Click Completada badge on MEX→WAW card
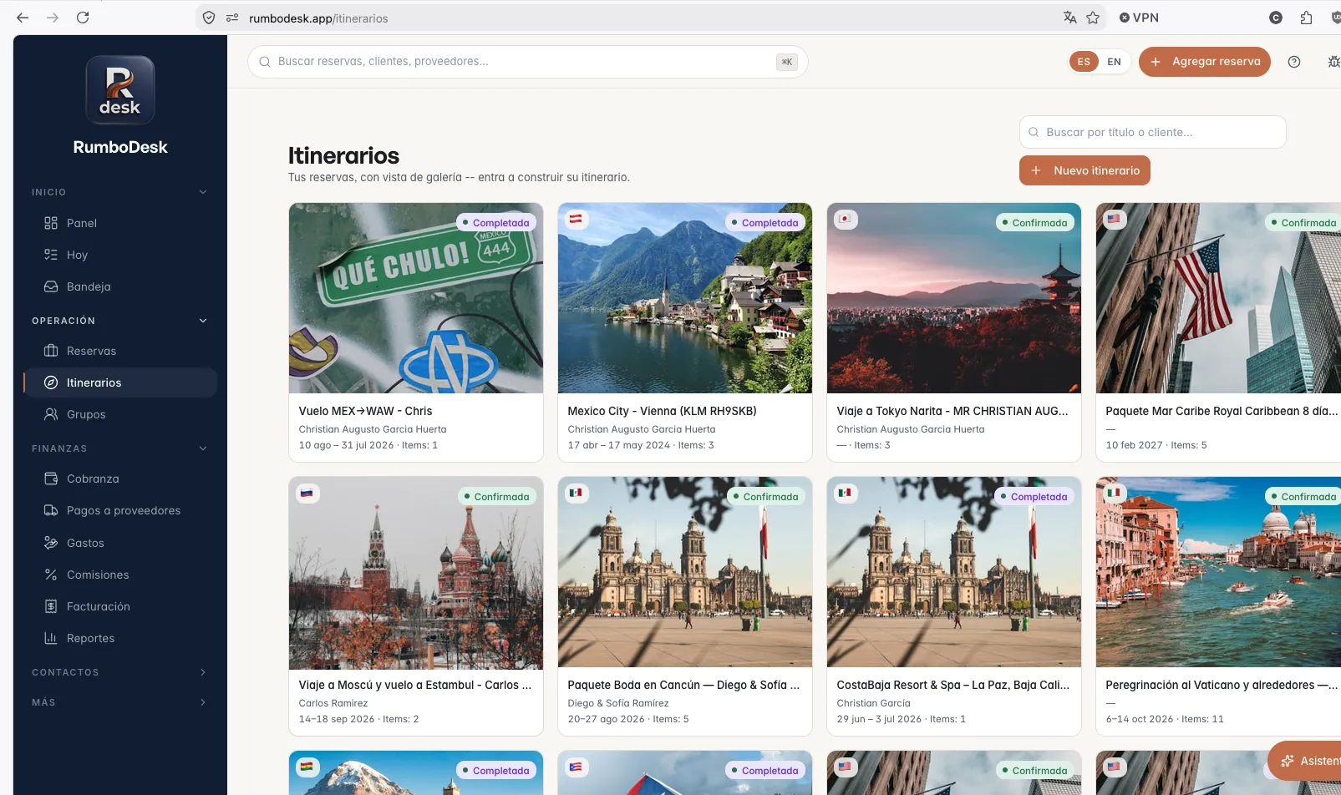This screenshot has height=795, width=1341. point(496,223)
